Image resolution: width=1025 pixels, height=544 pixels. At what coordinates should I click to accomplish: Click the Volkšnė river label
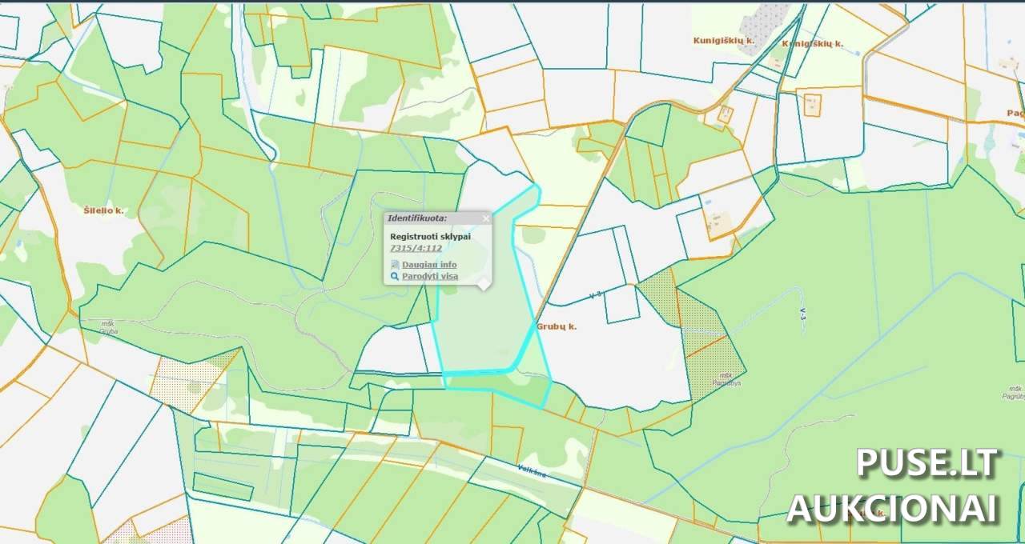[532, 471]
